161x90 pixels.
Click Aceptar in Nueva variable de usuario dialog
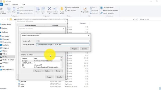coord(74,49)
